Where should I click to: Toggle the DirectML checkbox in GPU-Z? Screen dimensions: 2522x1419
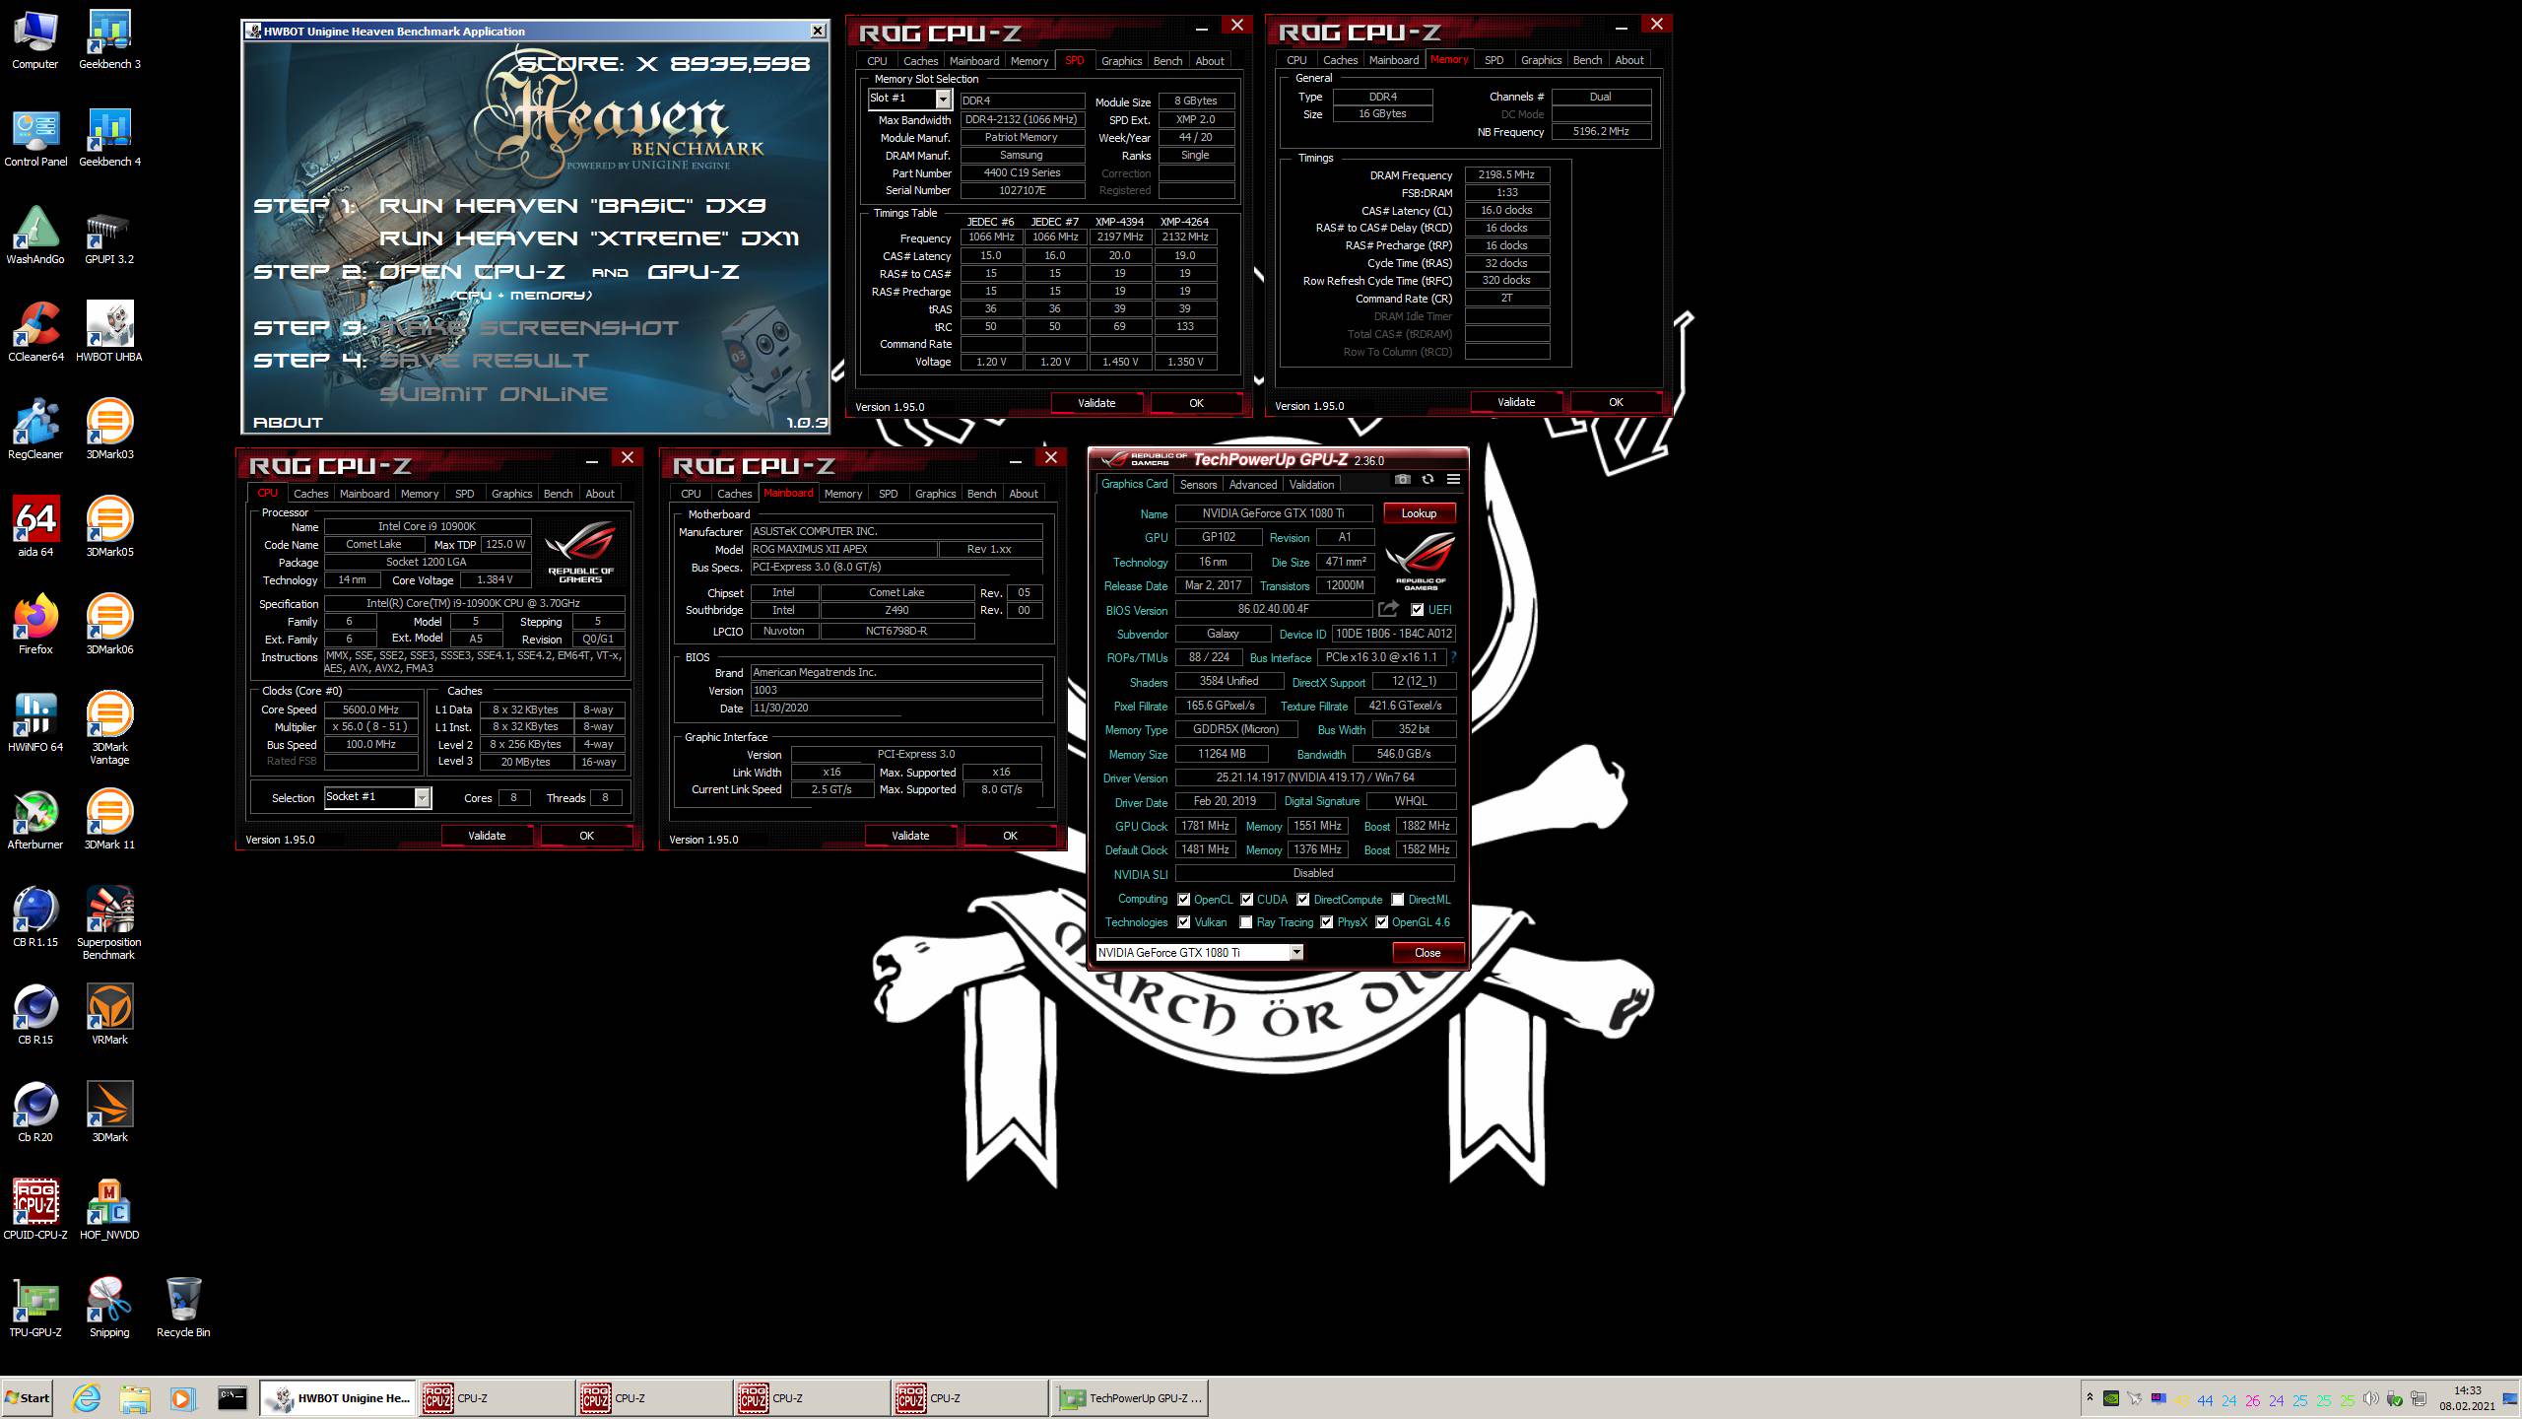(1398, 900)
